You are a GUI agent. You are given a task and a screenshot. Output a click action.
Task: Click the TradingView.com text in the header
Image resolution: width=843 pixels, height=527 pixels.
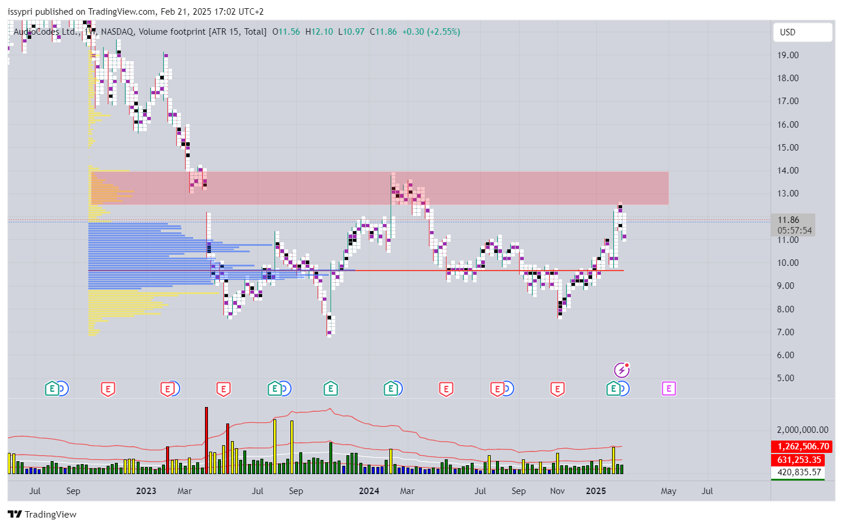[x=123, y=12]
